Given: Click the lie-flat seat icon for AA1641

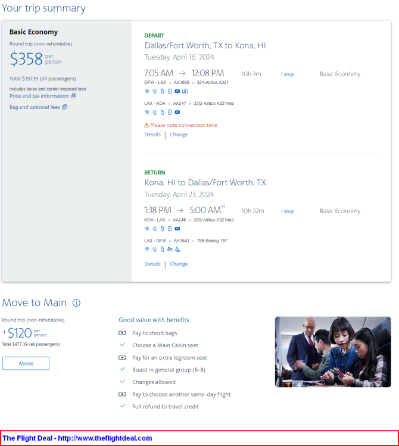Looking at the screenshot, I should (x=177, y=249).
